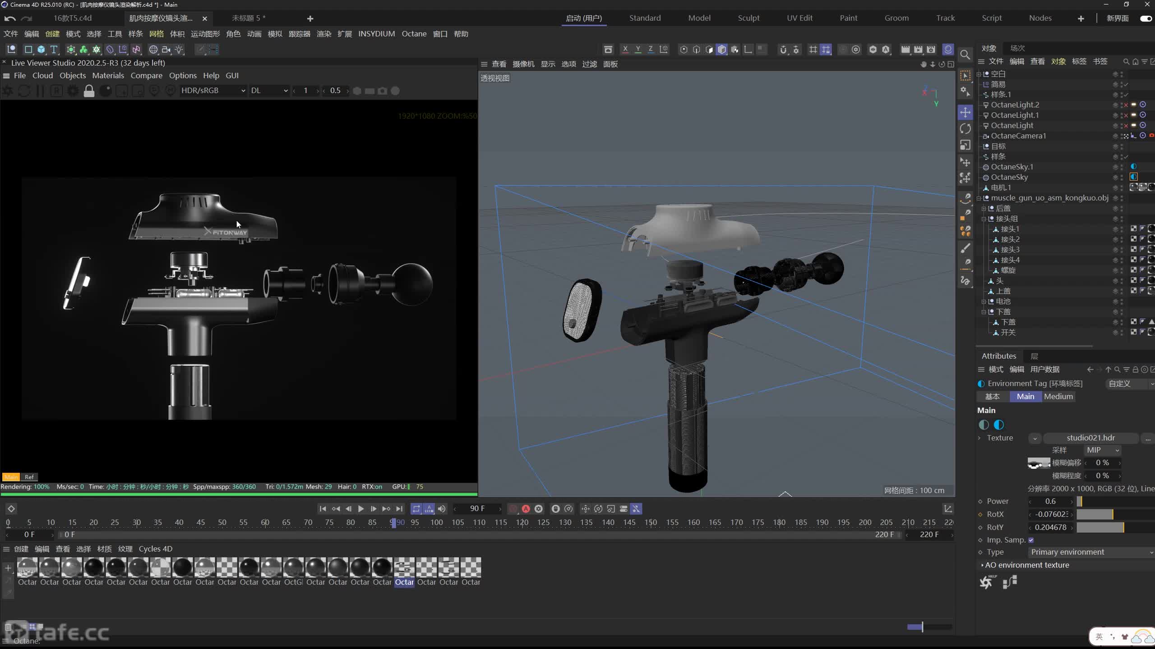Click the render region R icon
Screen dimensions: 1155x649
tap(56, 91)
